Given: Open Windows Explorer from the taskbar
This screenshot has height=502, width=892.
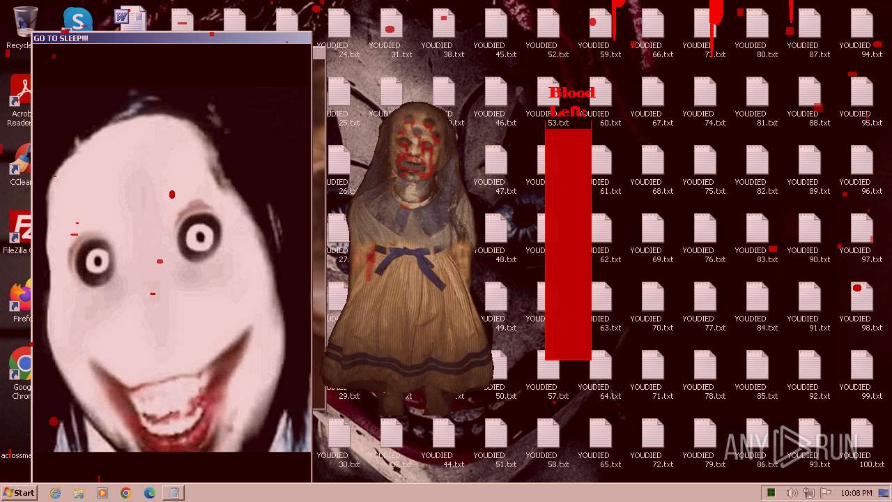Looking at the screenshot, I should (79, 493).
